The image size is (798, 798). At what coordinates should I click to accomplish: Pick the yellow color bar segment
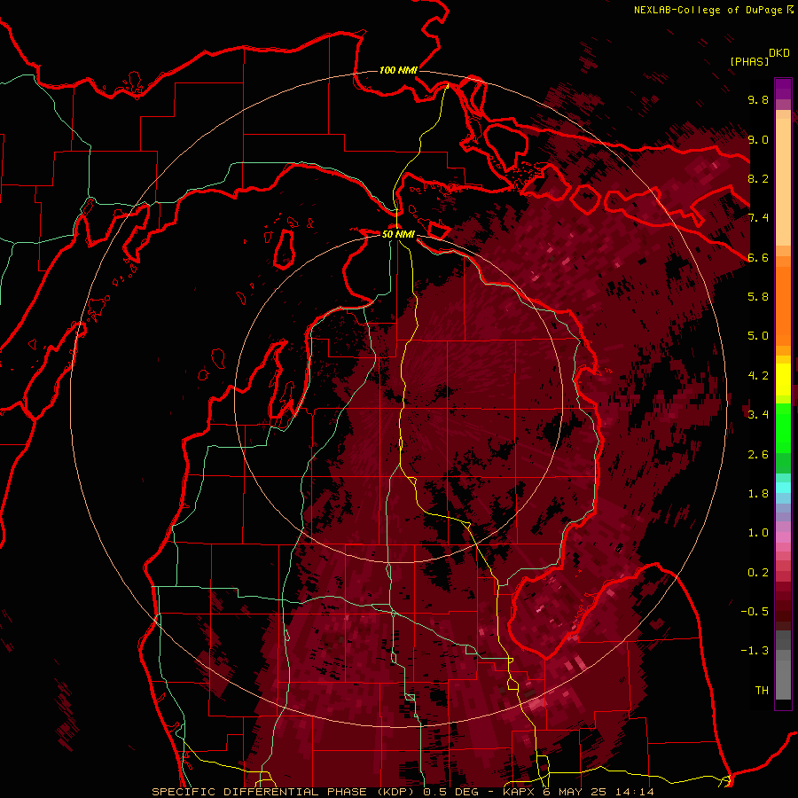pos(783,379)
